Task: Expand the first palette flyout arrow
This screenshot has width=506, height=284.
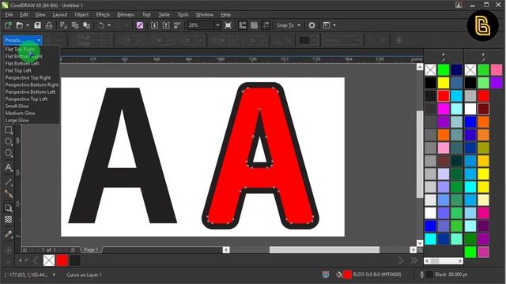Action: 444,54
